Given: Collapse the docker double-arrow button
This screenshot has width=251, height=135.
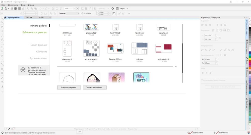Looking at the screenshot, I should tap(244, 18).
